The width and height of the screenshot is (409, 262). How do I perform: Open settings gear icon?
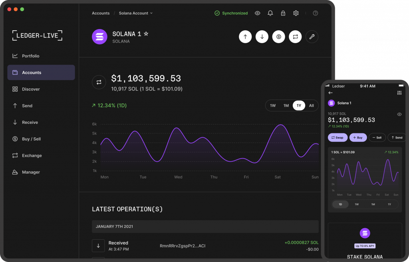click(x=296, y=13)
